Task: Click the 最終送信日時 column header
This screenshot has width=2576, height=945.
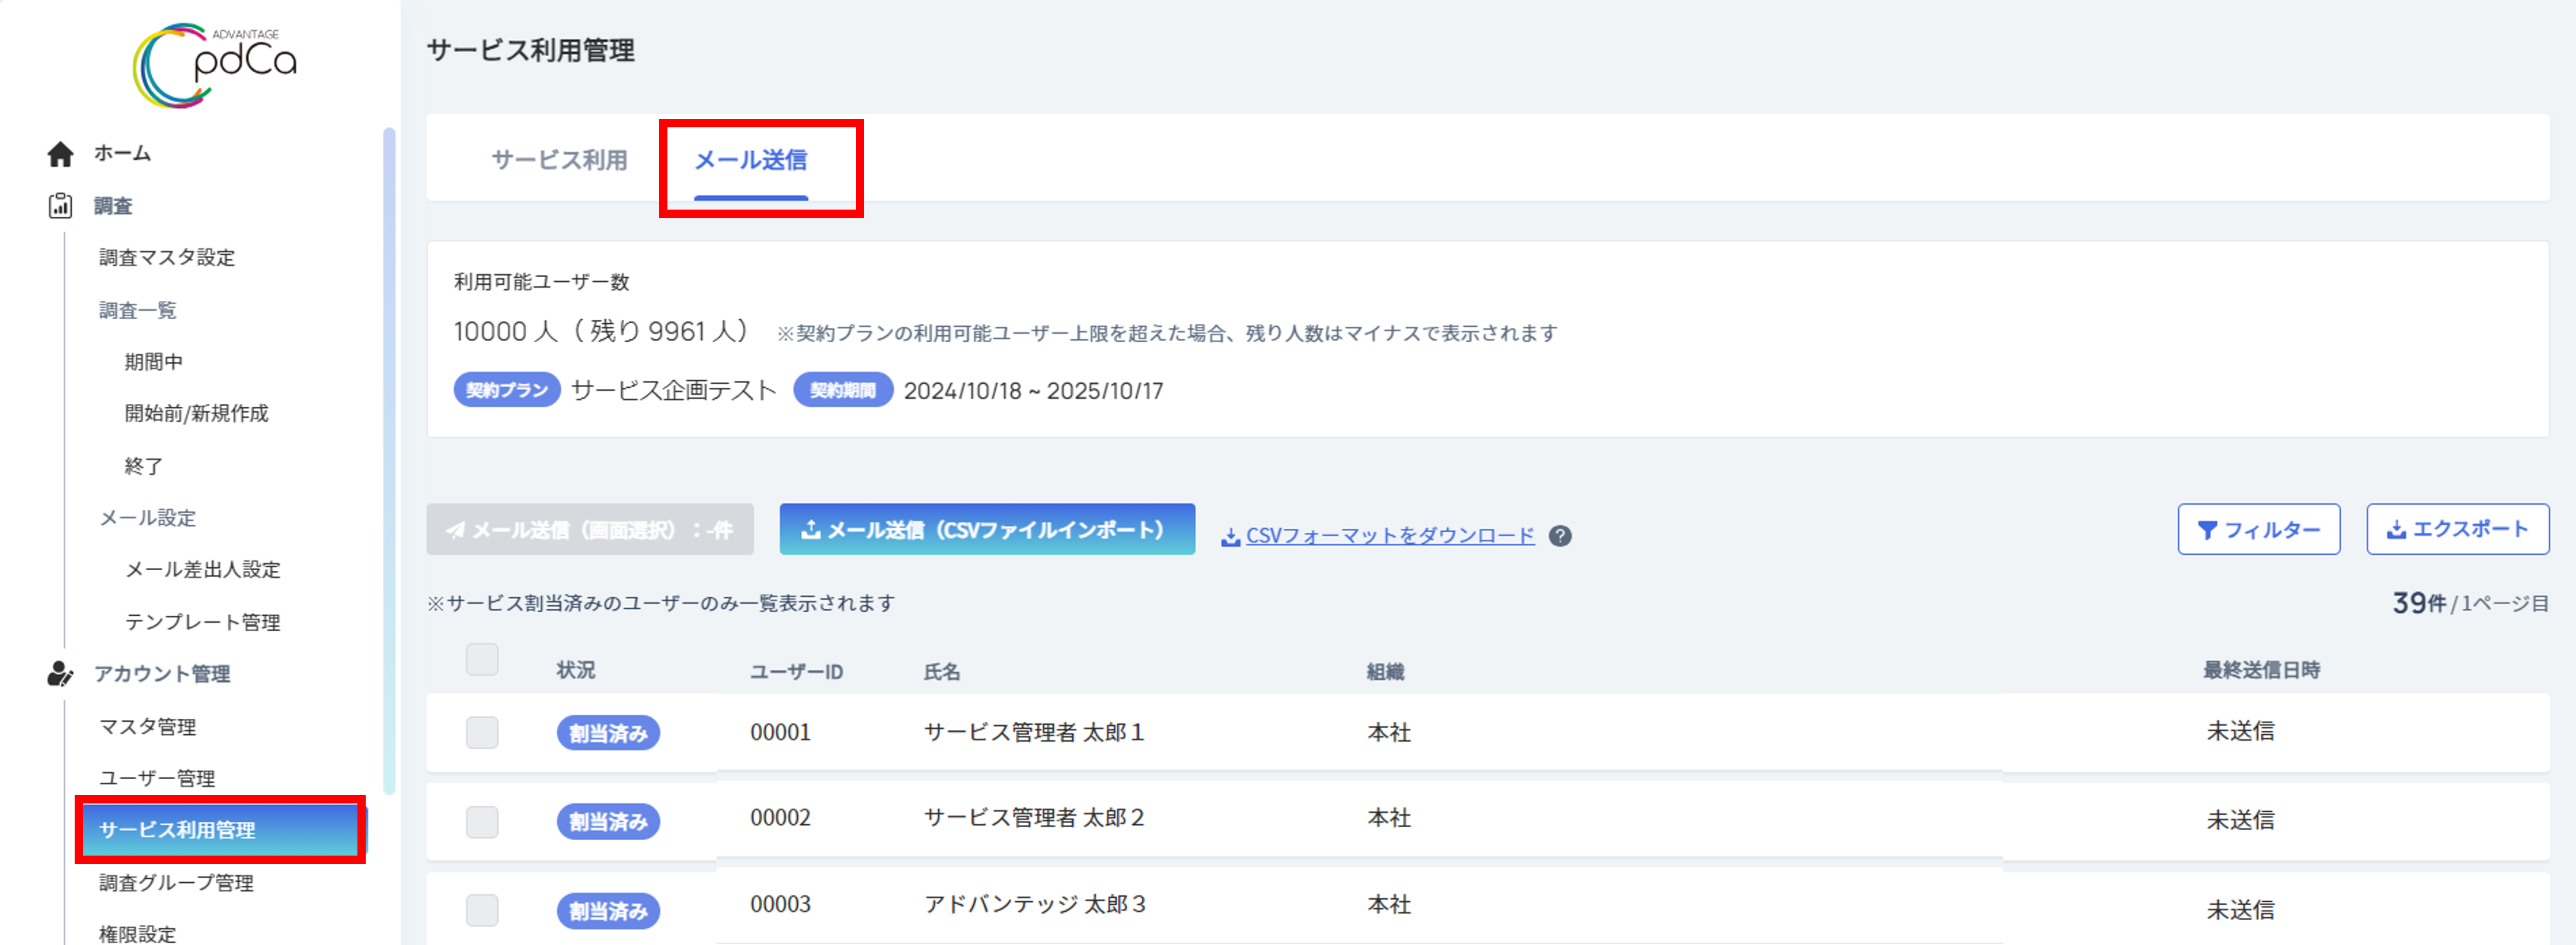Action: (x=2261, y=670)
